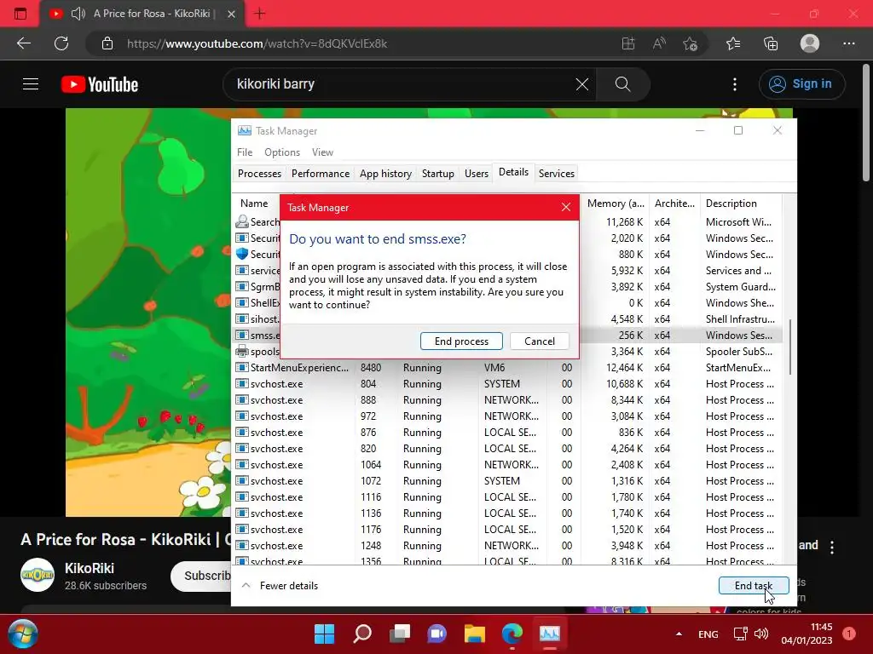Open taskbar Search
The width and height of the screenshot is (873, 654).
[x=361, y=634]
